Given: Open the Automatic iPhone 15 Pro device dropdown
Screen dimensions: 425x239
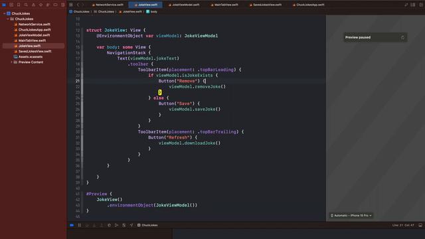Looking at the screenshot, I should [351, 215].
